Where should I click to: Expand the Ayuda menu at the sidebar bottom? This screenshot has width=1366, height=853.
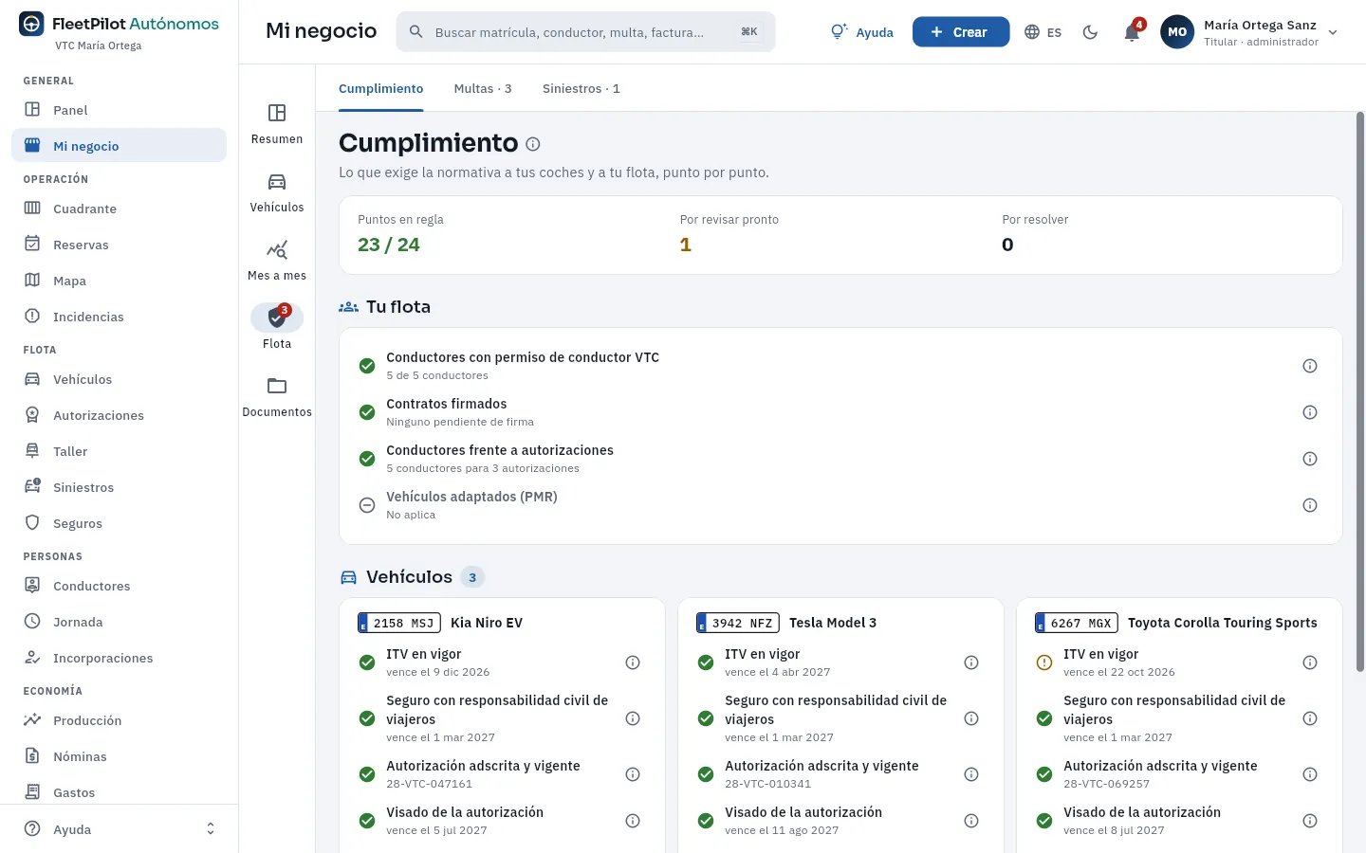(119, 829)
